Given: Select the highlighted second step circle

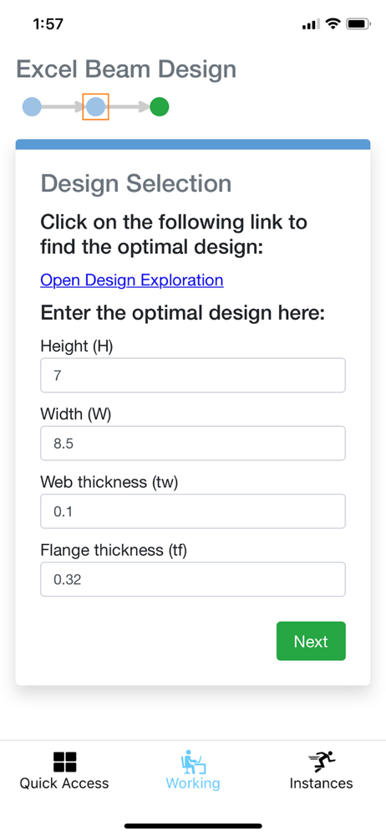Looking at the screenshot, I should click(96, 107).
